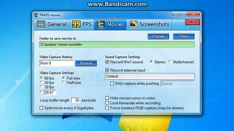This screenshot has width=234, height=131.
Task: Select the 50 fps radio option
Action: (41, 83)
